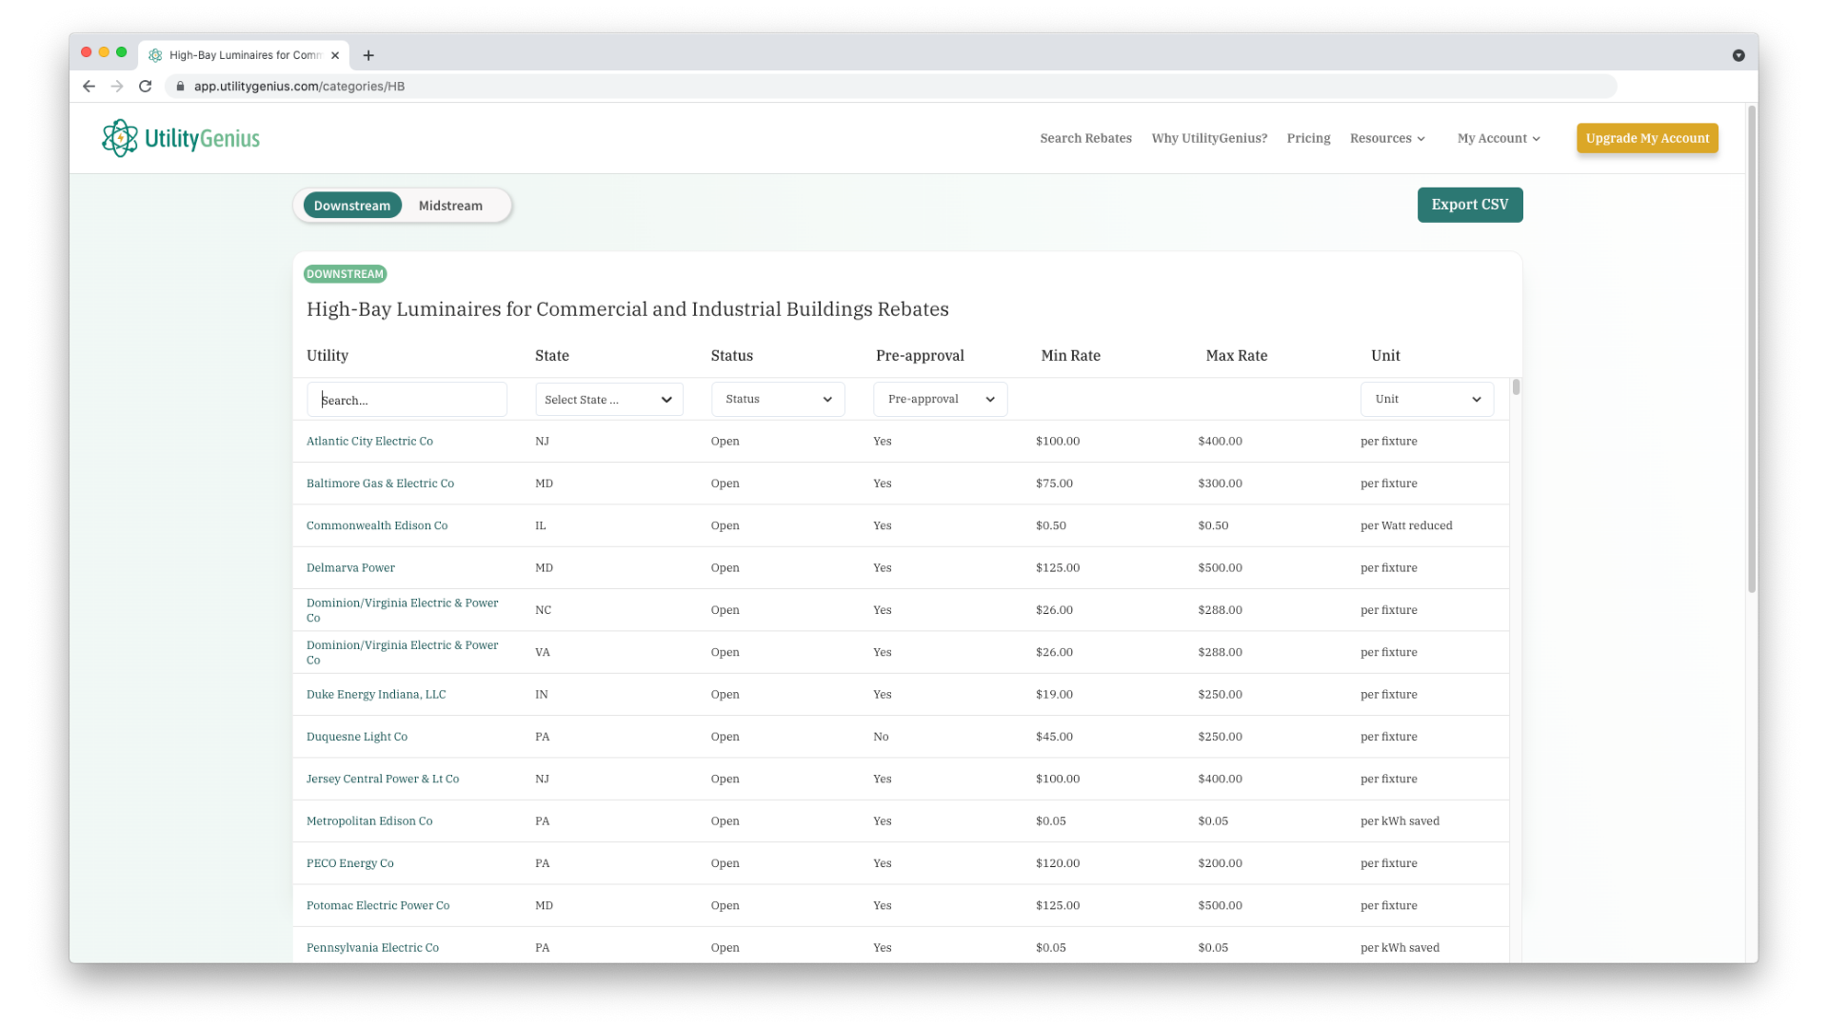Click $19.00 min rate for Duke Energy

(1054, 694)
